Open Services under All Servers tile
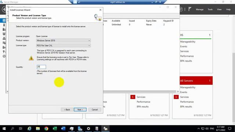 184,97
